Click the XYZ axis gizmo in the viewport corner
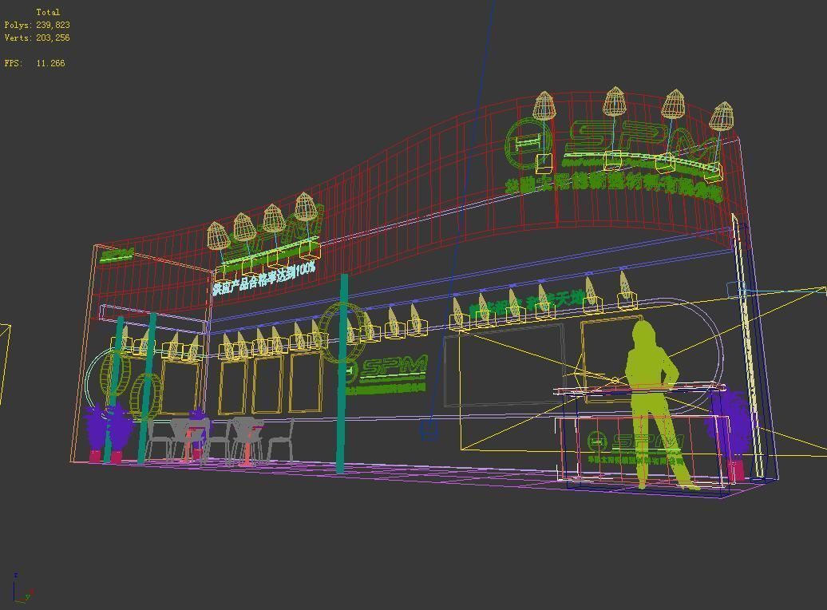 tap(22, 588)
